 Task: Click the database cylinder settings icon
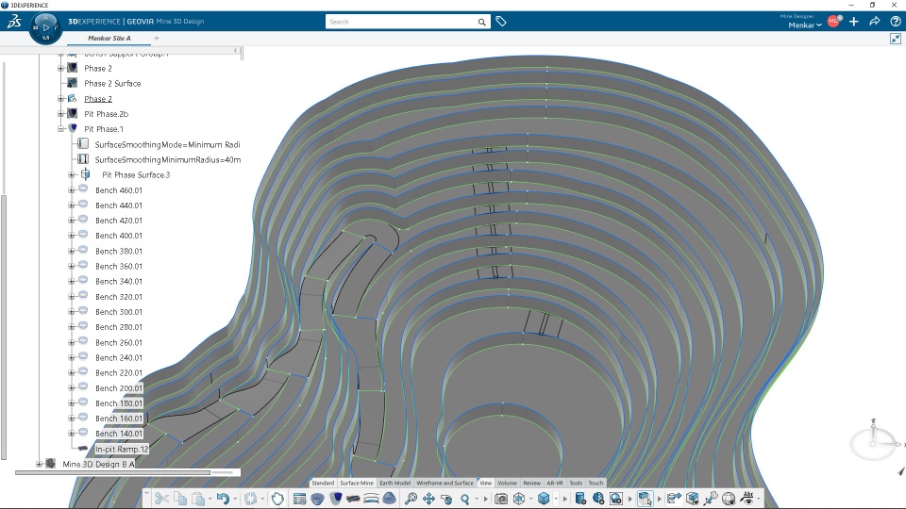pos(580,499)
